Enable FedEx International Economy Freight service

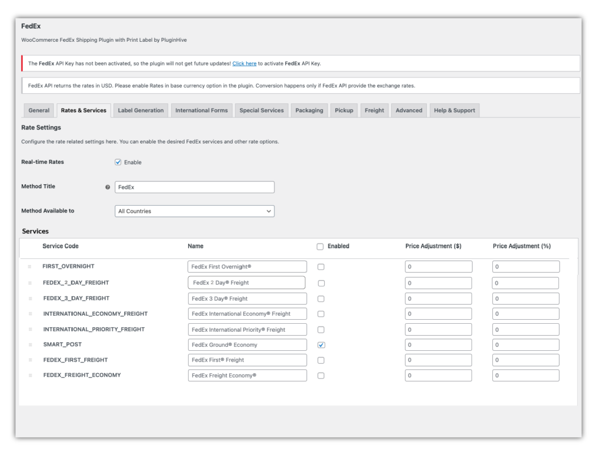[x=321, y=314]
